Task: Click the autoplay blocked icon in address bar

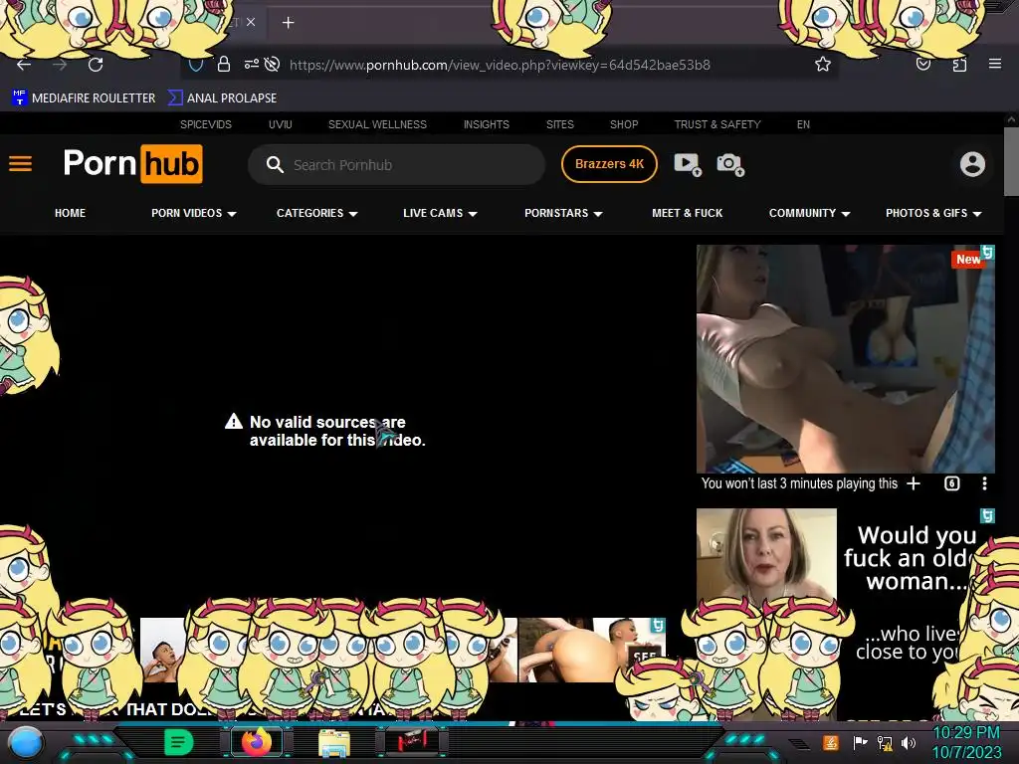Action: pyautogui.click(x=273, y=64)
